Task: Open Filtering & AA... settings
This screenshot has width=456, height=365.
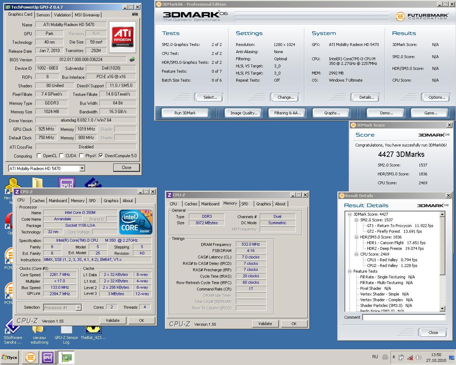Action: (287, 113)
